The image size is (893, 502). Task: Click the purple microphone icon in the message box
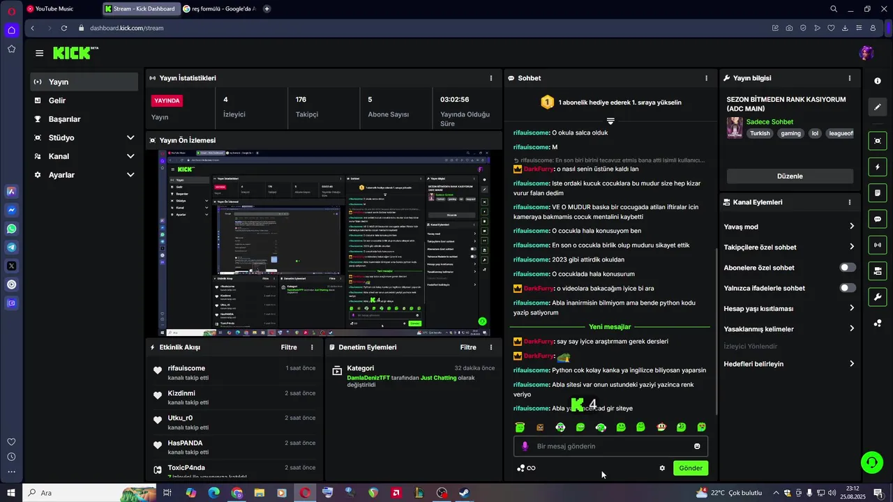click(525, 446)
